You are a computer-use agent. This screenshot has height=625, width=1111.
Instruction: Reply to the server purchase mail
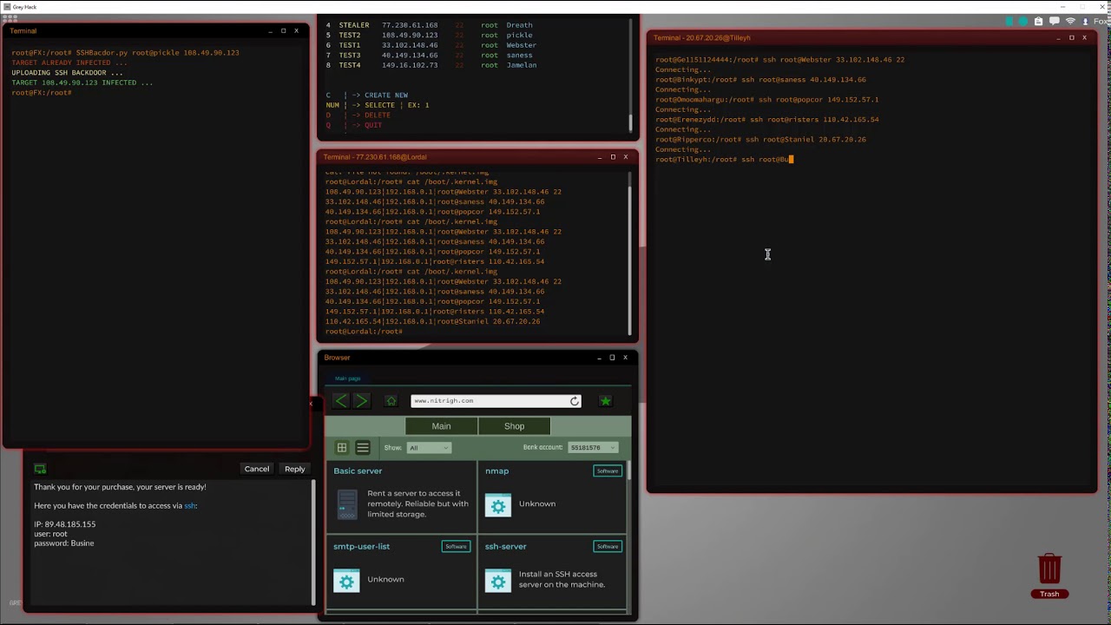[x=295, y=469]
